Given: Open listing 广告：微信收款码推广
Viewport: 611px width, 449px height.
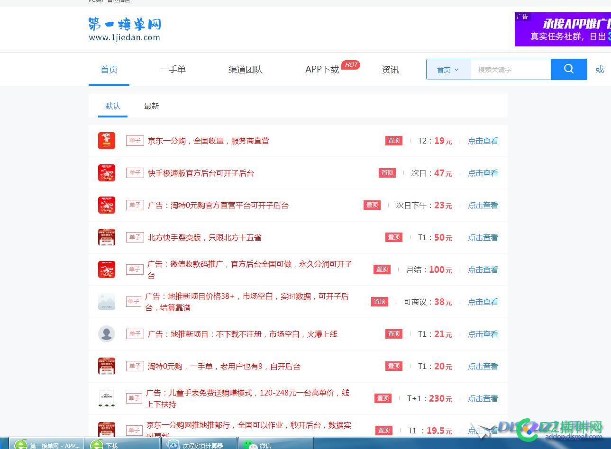Looking at the screenshot, I should [x=250, y=269].
